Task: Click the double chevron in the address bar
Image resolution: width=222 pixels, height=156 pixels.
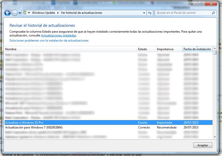Action: [29, 13]
